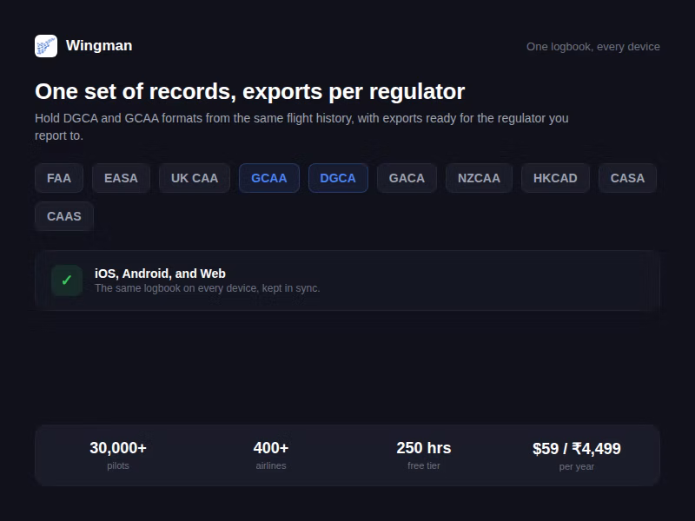Click the '30,000+' pilots stat
Screen dimensions: 695x521
pyautogui.click(x=118, y=448)
